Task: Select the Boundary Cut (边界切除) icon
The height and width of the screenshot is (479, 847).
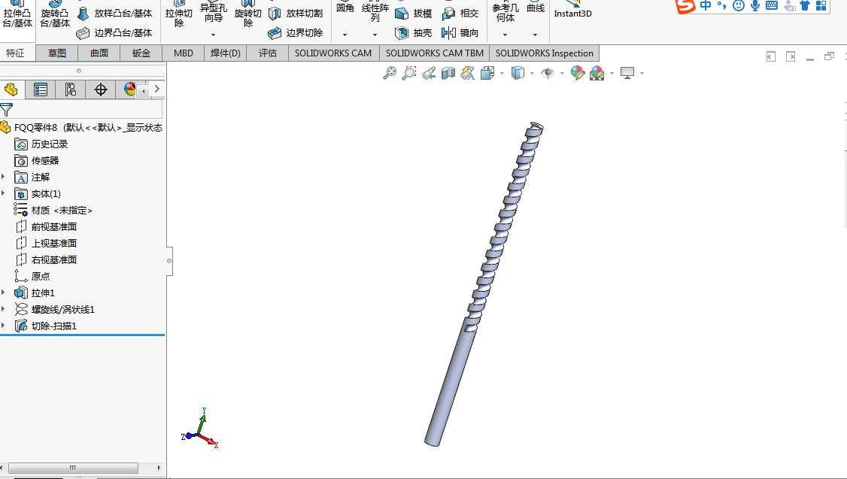Action: point(275,33)
